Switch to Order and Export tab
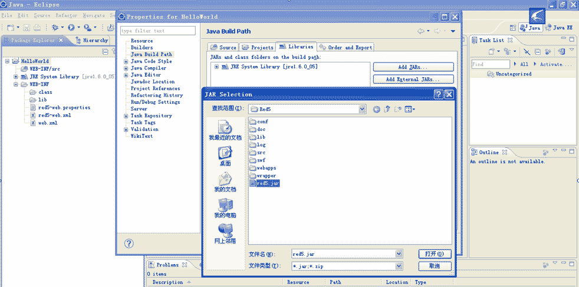The height and width of the screenshot is (287, 579). 346,47
